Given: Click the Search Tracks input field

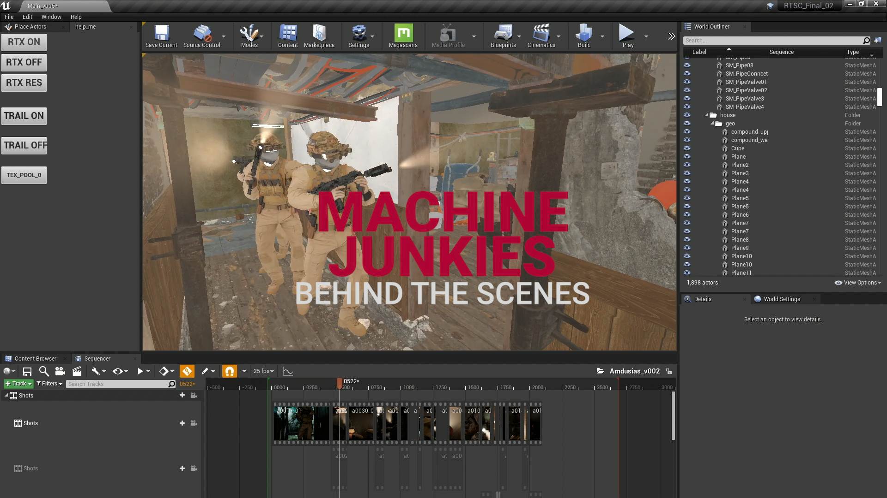Looking at the screenshot, I should (x=118, y=384).
